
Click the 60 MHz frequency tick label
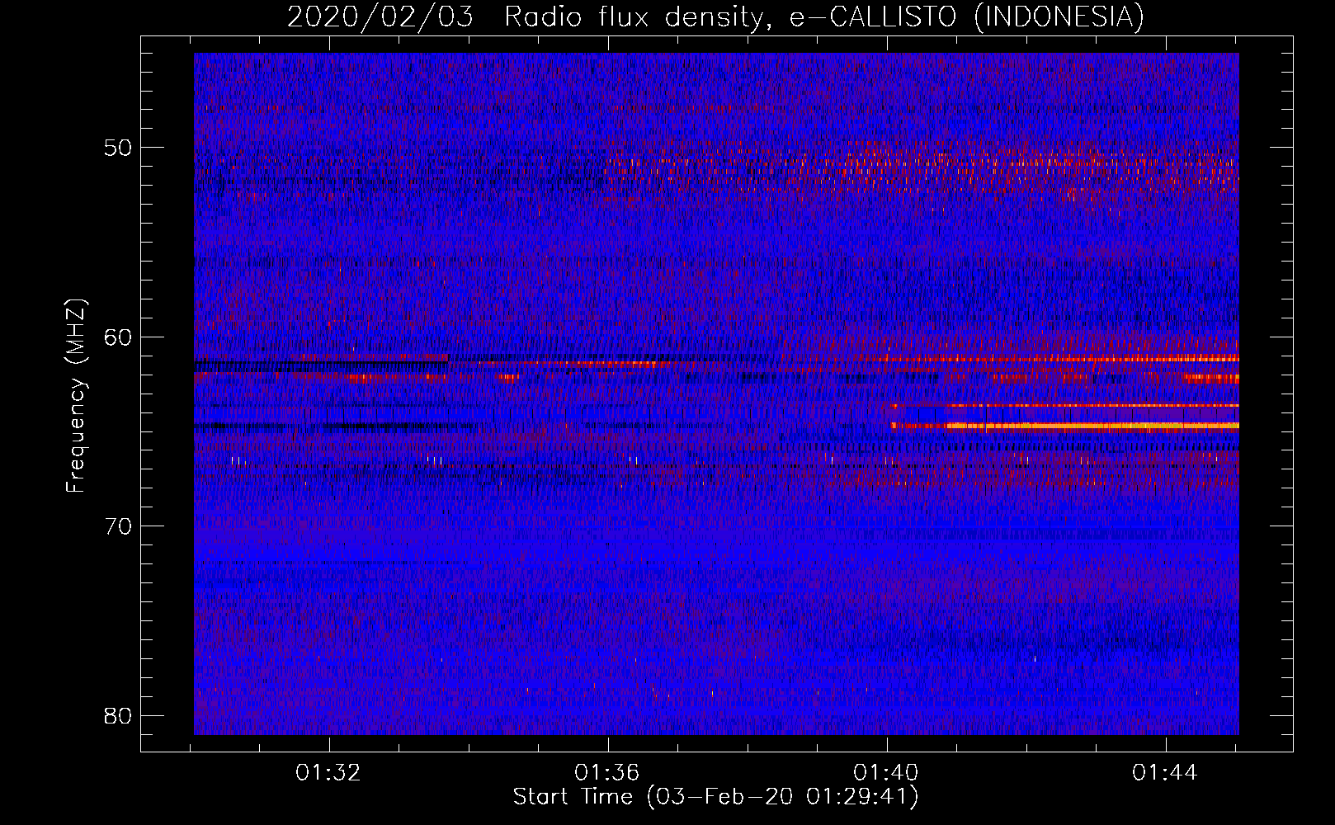pos(118,337)
